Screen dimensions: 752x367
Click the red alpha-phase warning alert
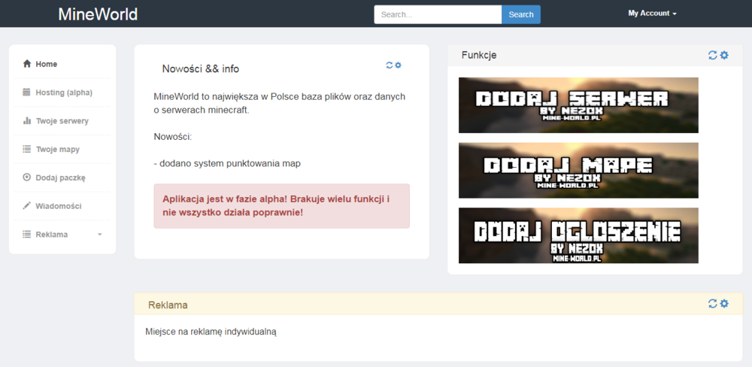coord(281,206)
